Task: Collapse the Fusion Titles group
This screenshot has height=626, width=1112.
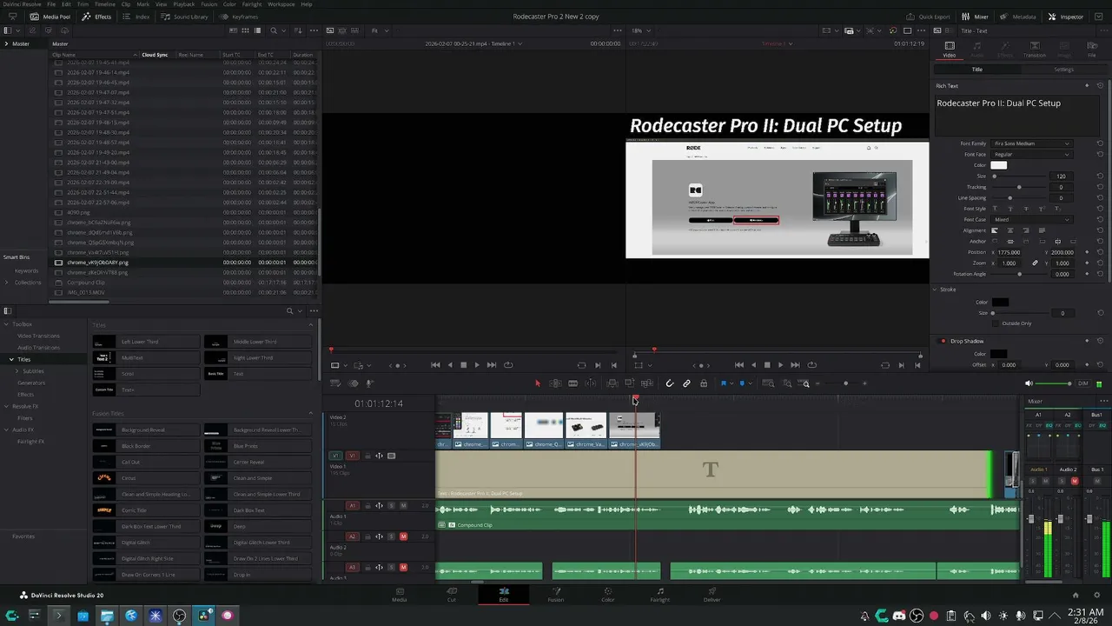Action: [x=311, y=414]
